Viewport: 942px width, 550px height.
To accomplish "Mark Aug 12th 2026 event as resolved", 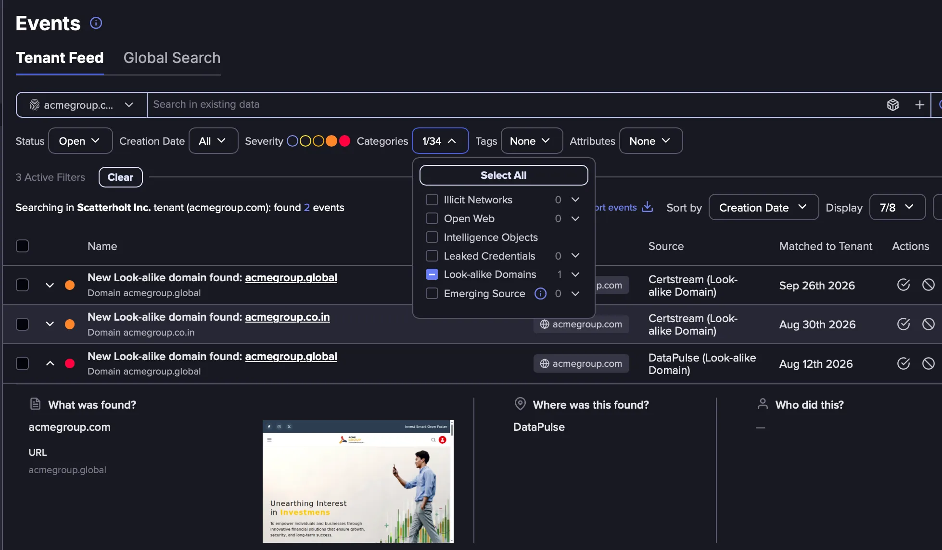I will point(904,363).
